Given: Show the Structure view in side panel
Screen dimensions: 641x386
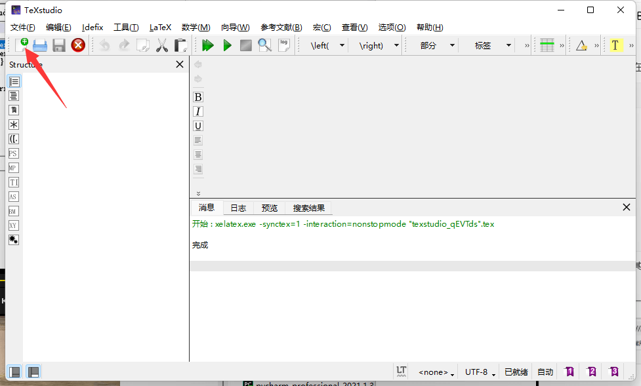Looking at the screenshot, I should (x=14, y=82).
